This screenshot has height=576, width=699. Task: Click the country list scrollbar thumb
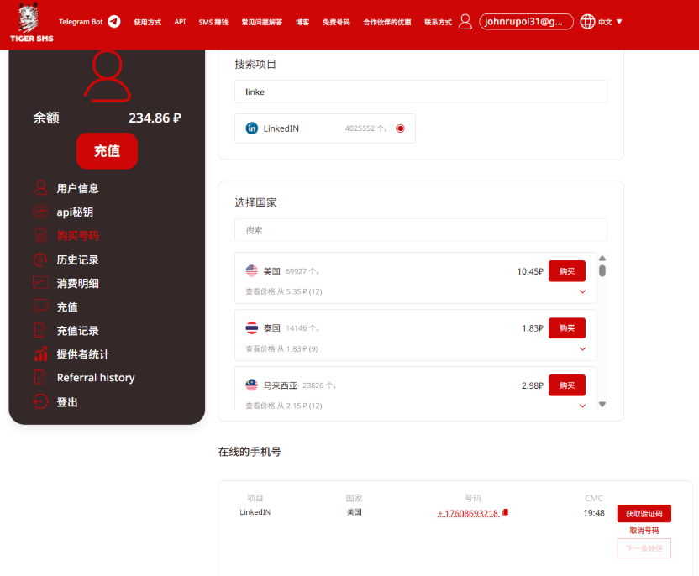pos(602,270)
